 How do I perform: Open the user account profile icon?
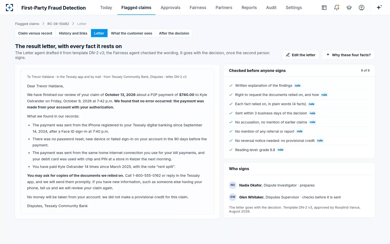(x=362, y=8)
